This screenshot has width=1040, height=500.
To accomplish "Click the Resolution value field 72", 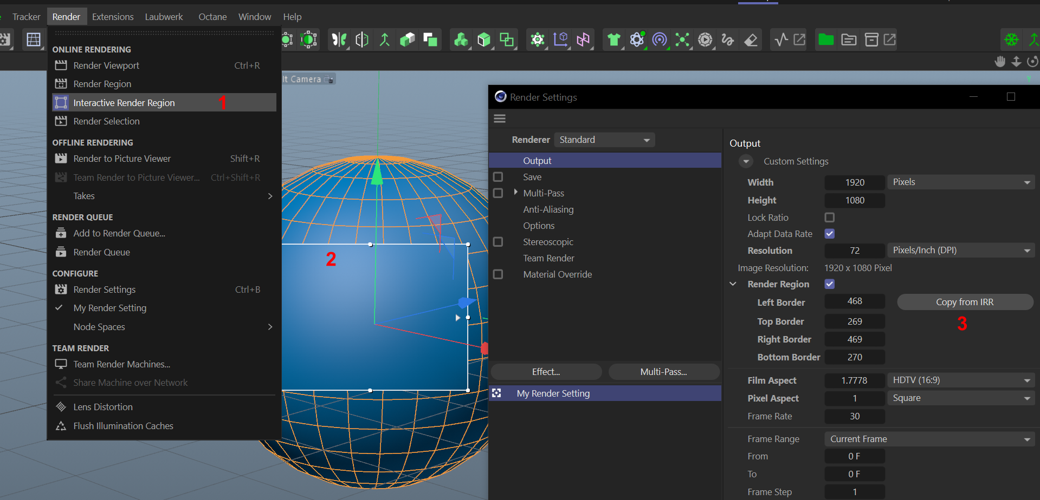I will [x=855, y=251].
